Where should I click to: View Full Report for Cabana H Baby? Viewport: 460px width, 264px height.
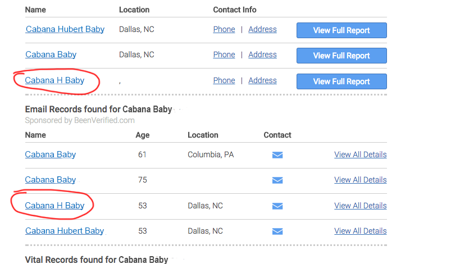click(341, 81)
